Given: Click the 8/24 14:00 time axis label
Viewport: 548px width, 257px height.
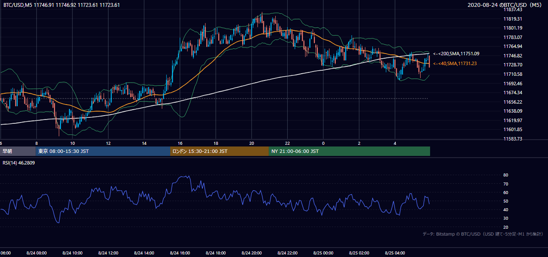Looking at the screenshot, I should tap(144, 253).
